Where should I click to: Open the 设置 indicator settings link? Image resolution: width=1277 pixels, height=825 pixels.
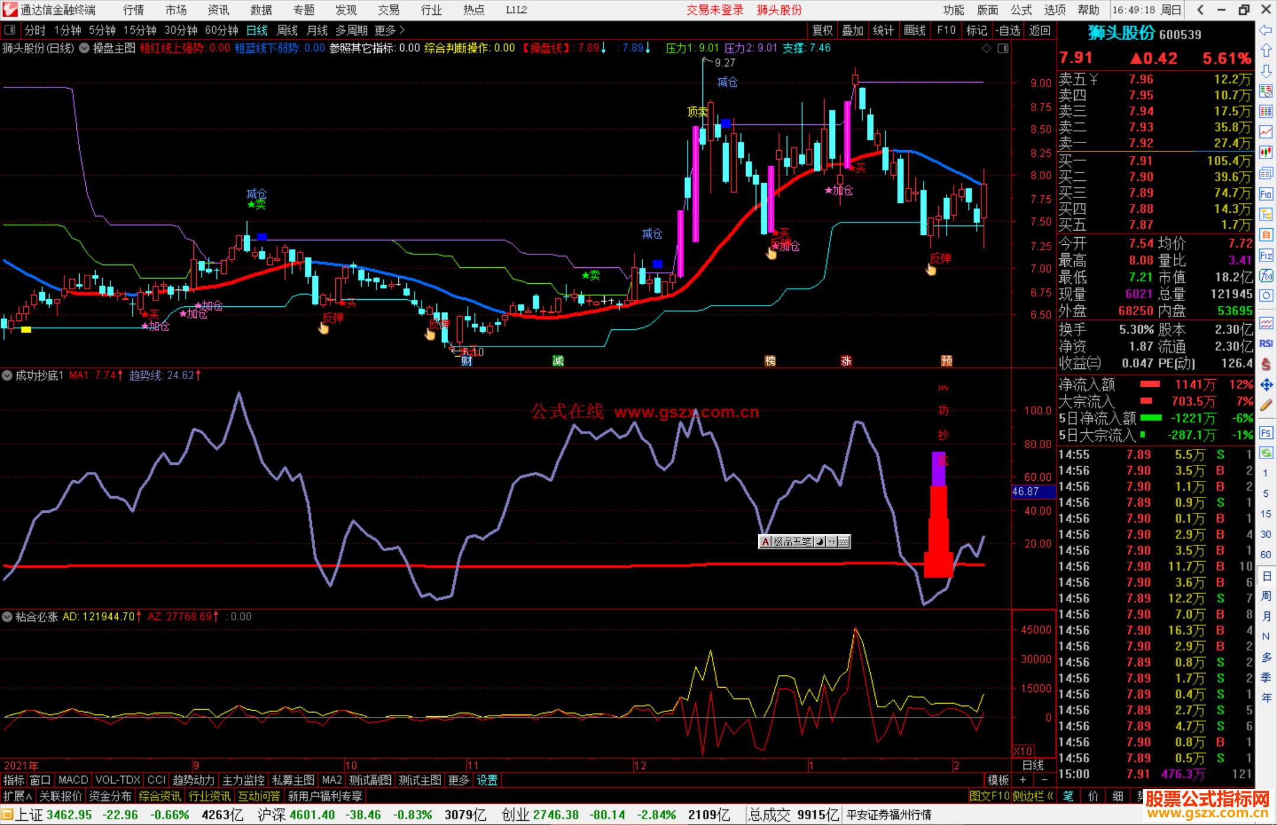[x=487, y=780]
